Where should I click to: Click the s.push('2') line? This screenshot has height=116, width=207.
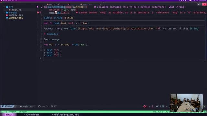(52, 53)
